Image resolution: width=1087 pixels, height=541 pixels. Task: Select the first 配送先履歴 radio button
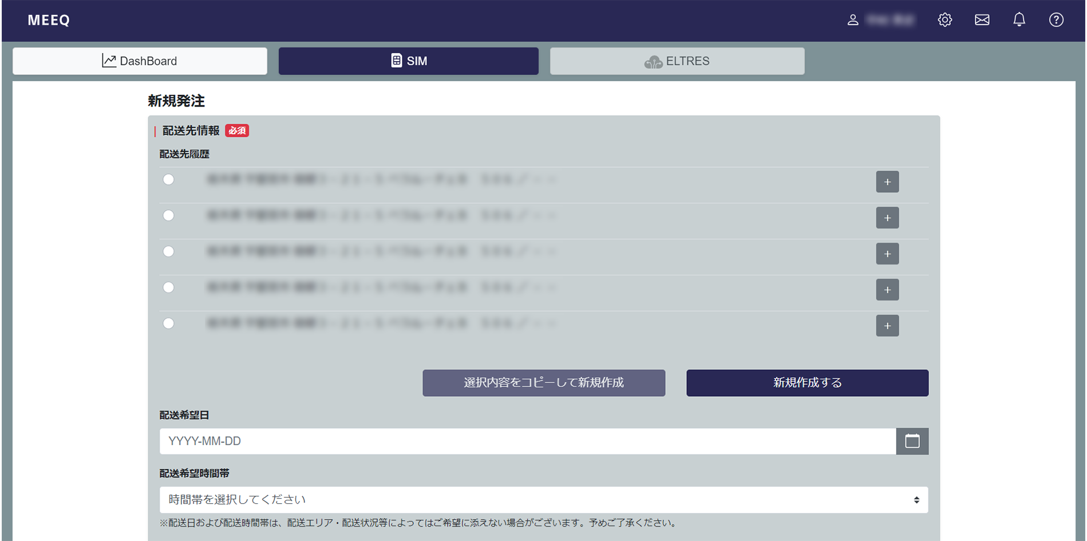point(168,179)
